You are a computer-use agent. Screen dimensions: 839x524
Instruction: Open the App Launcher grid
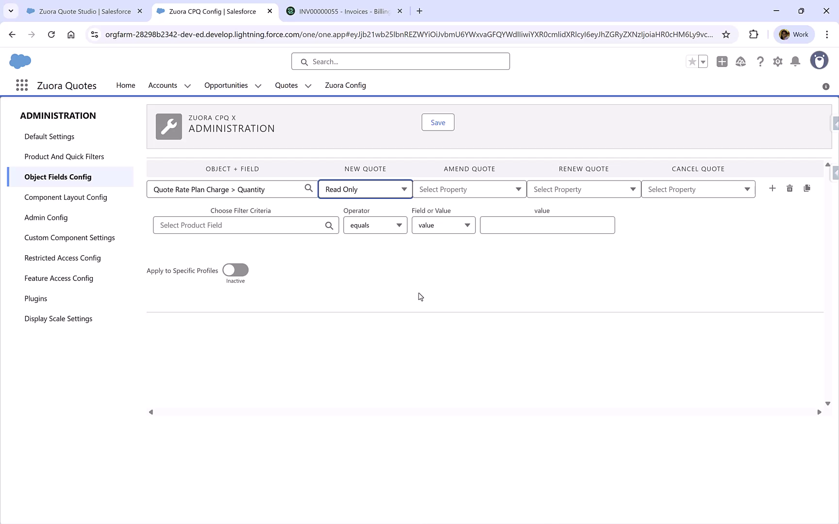[x=21, y=85]
